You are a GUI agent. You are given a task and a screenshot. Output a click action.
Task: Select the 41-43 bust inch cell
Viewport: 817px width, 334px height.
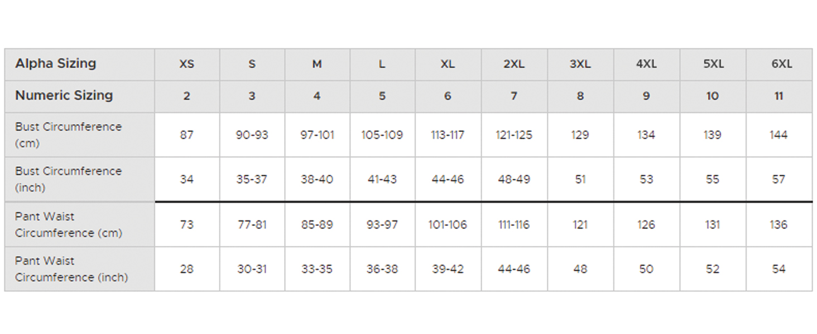[382, 179]
